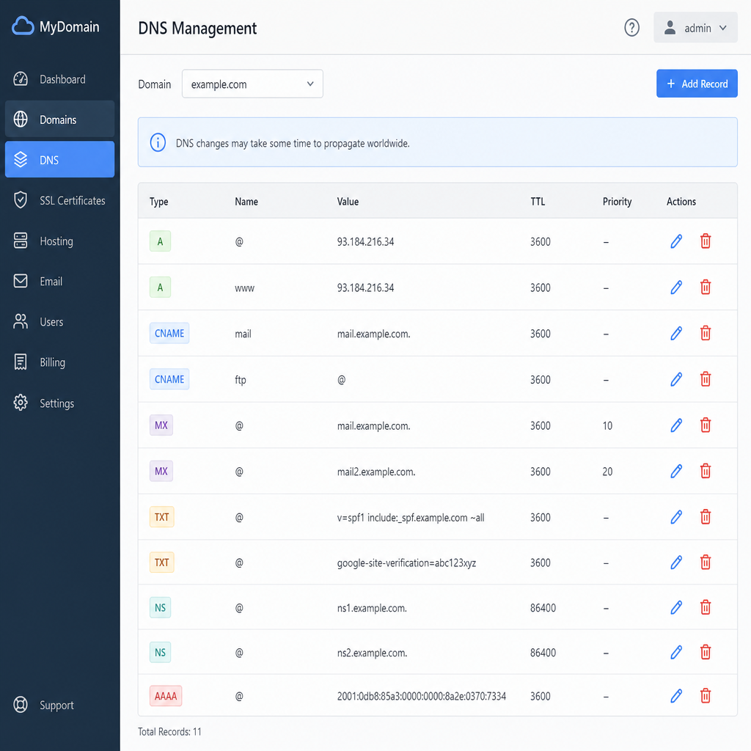Select value 2001:0db8:85a3:0000:0000:8a2e:0370:7334

click(x=422, y=697)
